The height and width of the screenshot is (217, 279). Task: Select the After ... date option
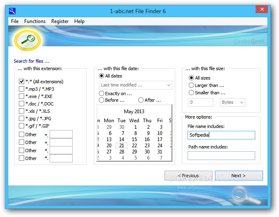(x=141, y=100)
